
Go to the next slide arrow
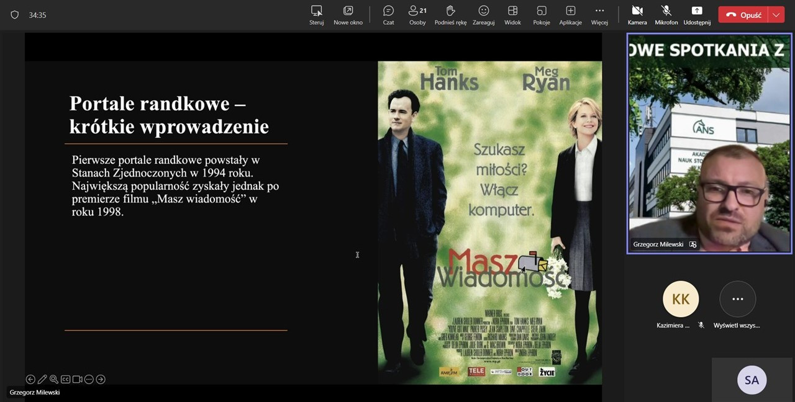tap(101, 379)
